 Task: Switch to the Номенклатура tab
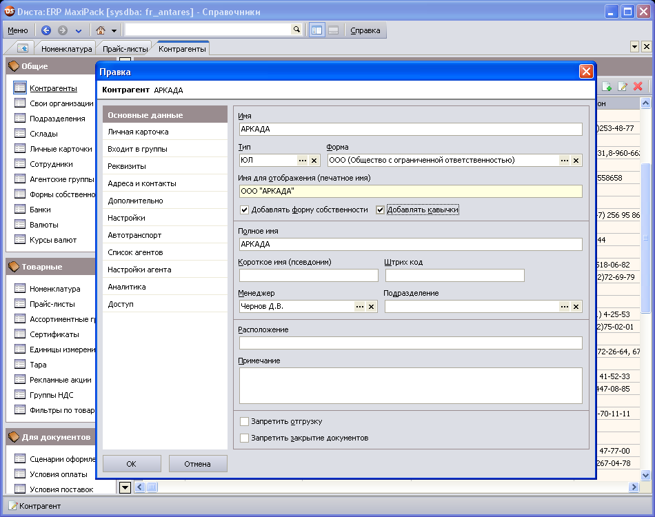(x=66, y=49)
